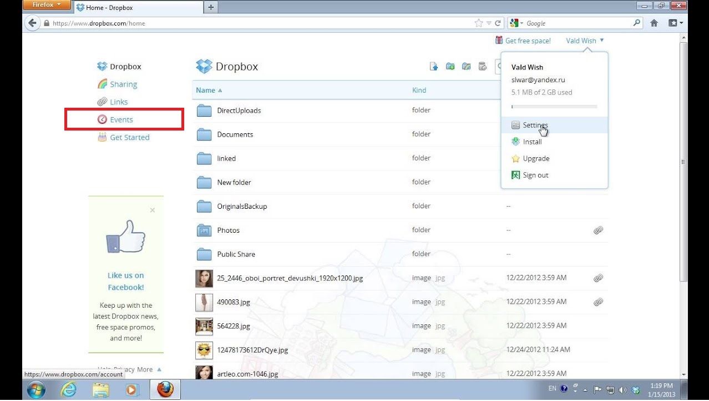Launch Internet Explorer from the taskbar
The height and width of the screenshot is (401, 709).
pyautogui.click(x=68, y=390)
